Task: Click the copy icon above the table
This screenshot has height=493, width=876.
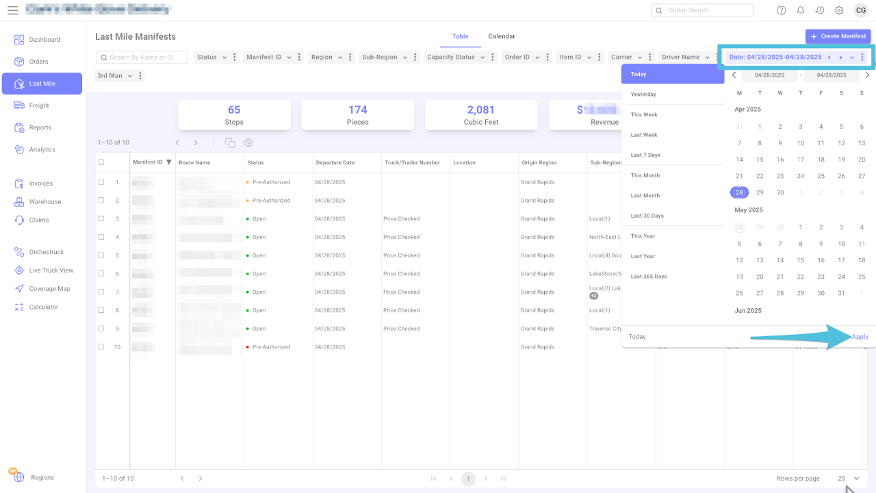Action: point(230,142)
